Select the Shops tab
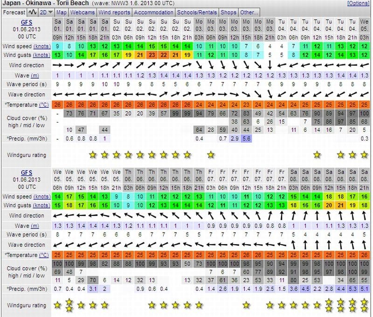Image resolution: width=373 pixels, height=317 pixels. click(228, 13)
